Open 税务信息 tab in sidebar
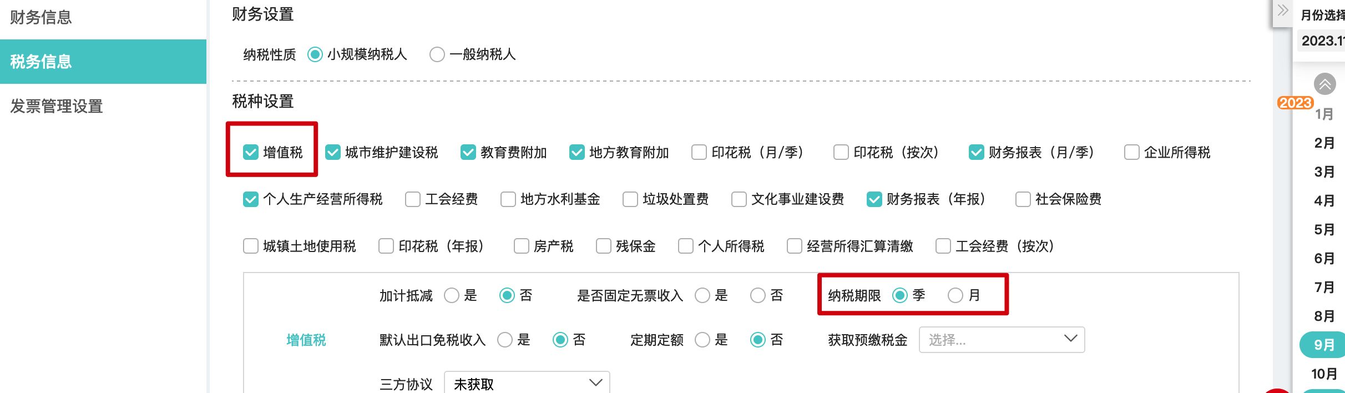1345x393 pixels. coord(103,62)
